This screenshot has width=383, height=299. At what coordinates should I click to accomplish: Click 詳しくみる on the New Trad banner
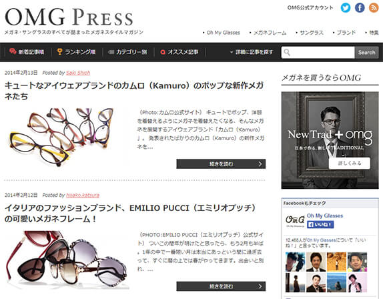(x=349, y=163)
